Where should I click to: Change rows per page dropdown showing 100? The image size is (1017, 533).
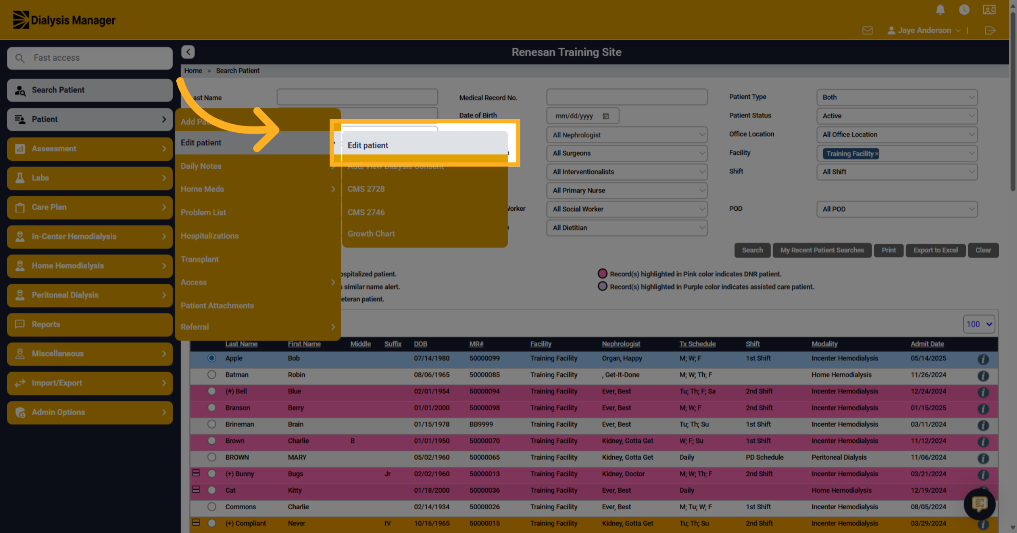coord(979,324)
